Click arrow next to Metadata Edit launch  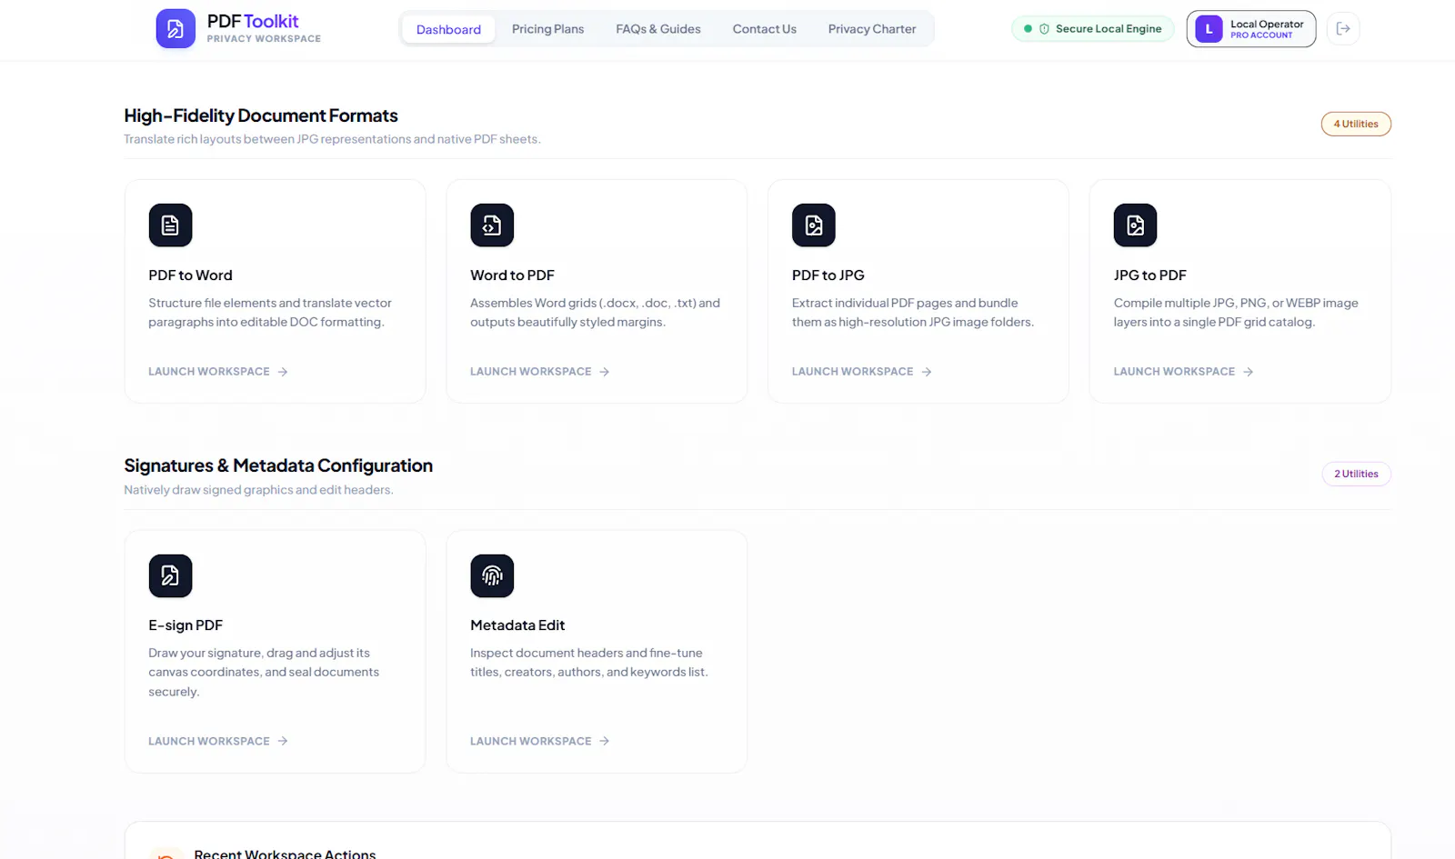[x=605, y=741]
